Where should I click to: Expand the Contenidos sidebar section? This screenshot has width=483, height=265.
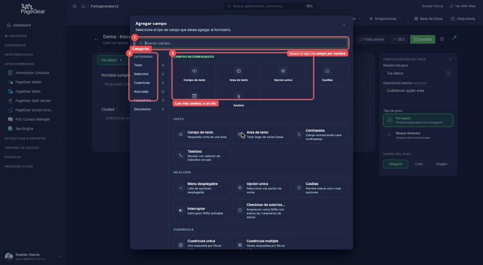(x=33, y=45)
